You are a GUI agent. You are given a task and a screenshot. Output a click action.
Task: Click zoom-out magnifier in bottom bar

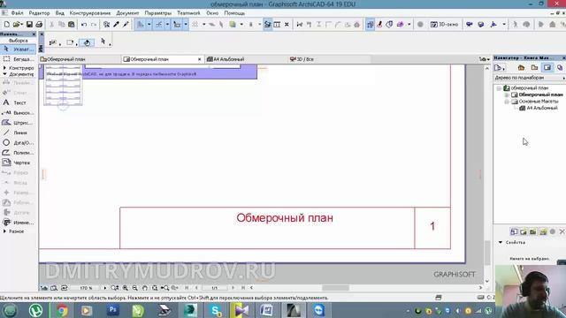coord(135,288)
